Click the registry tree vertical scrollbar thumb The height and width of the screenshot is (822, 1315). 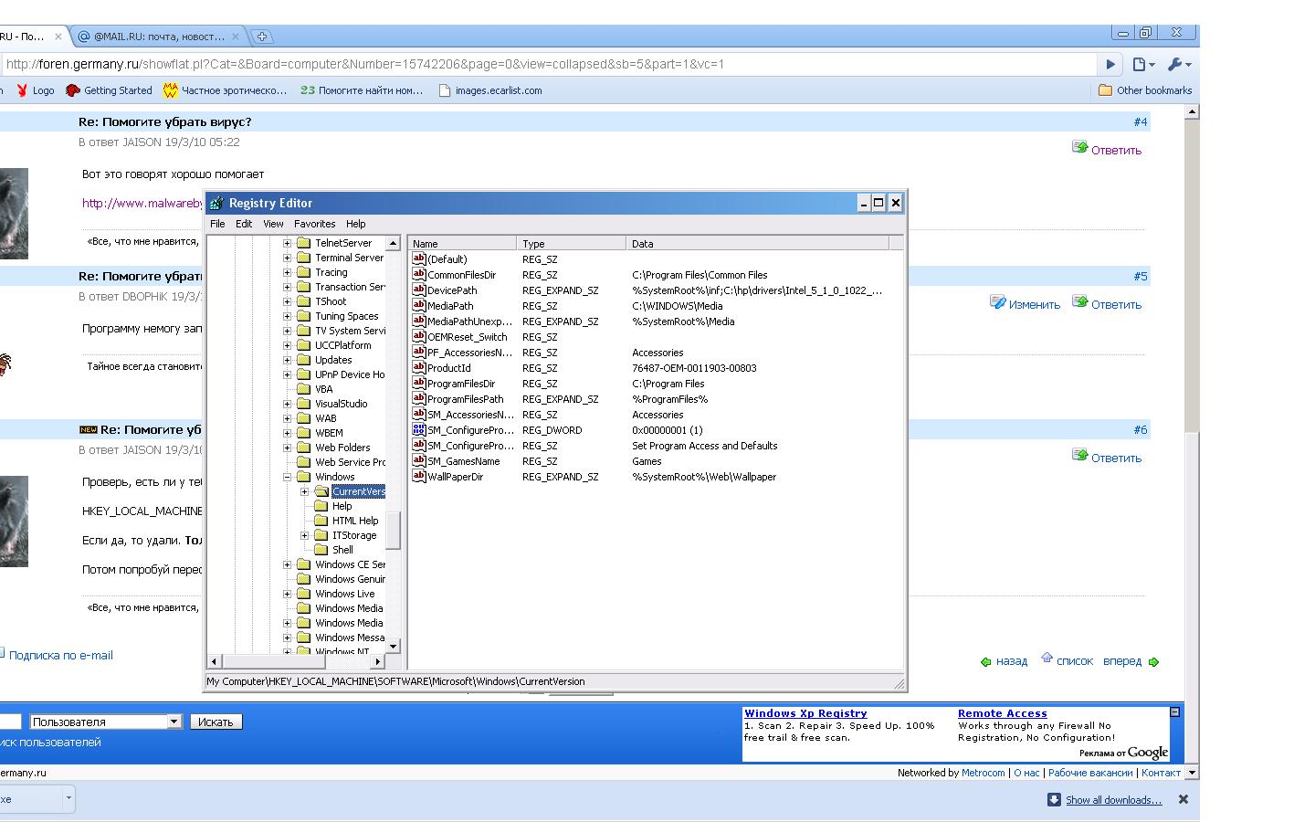click(394, 531)
